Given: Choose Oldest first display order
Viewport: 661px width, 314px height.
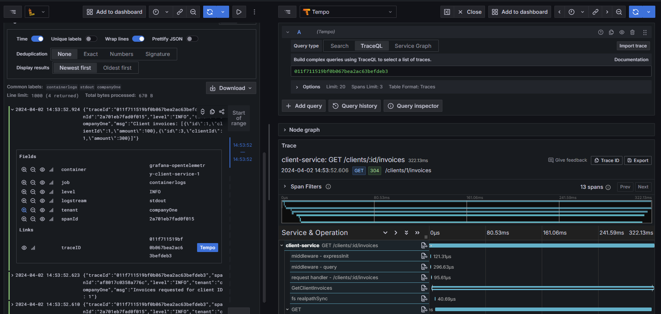Looking at the screenshot, I should [x=117, y=68].
